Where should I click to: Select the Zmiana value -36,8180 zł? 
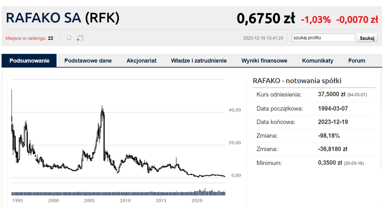(333, 149)
